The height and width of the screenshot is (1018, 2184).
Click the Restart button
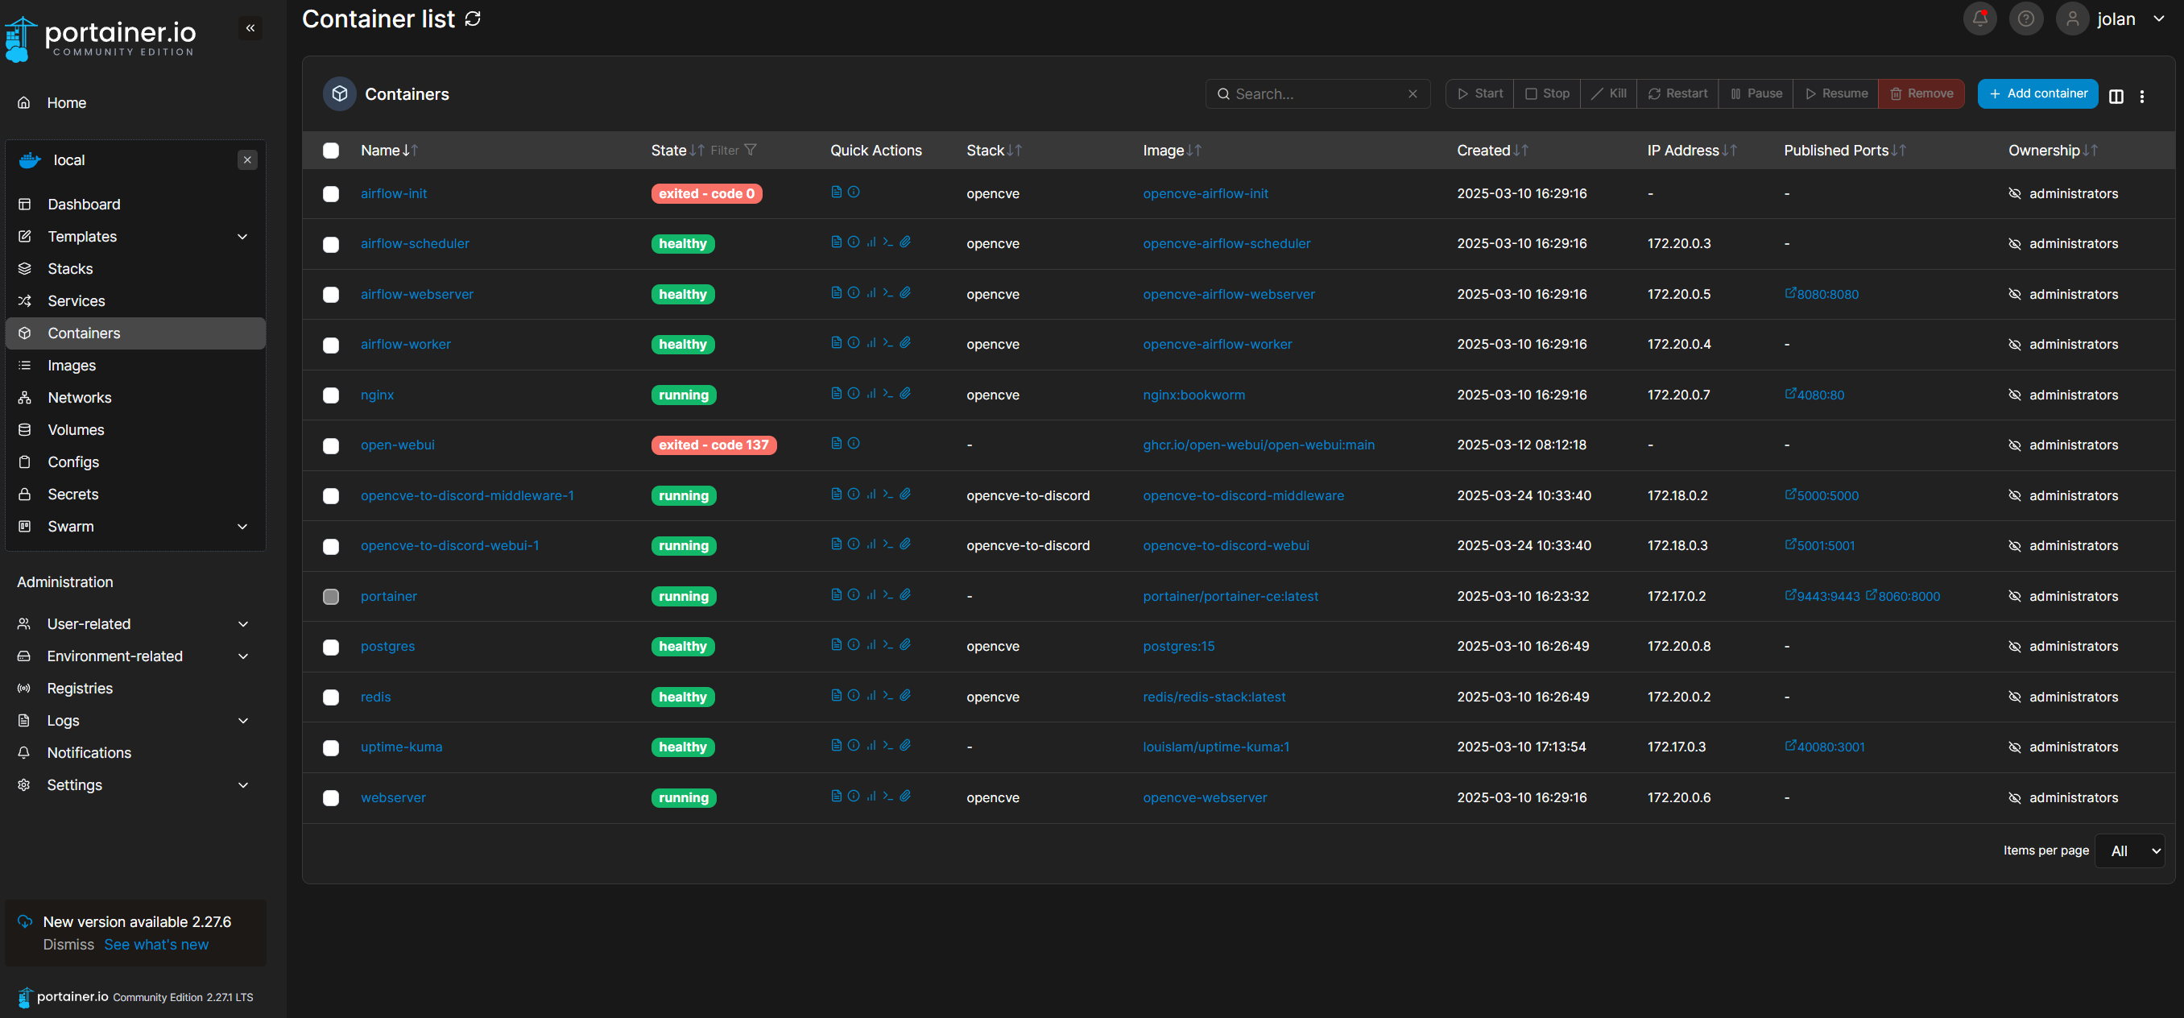1677,93
